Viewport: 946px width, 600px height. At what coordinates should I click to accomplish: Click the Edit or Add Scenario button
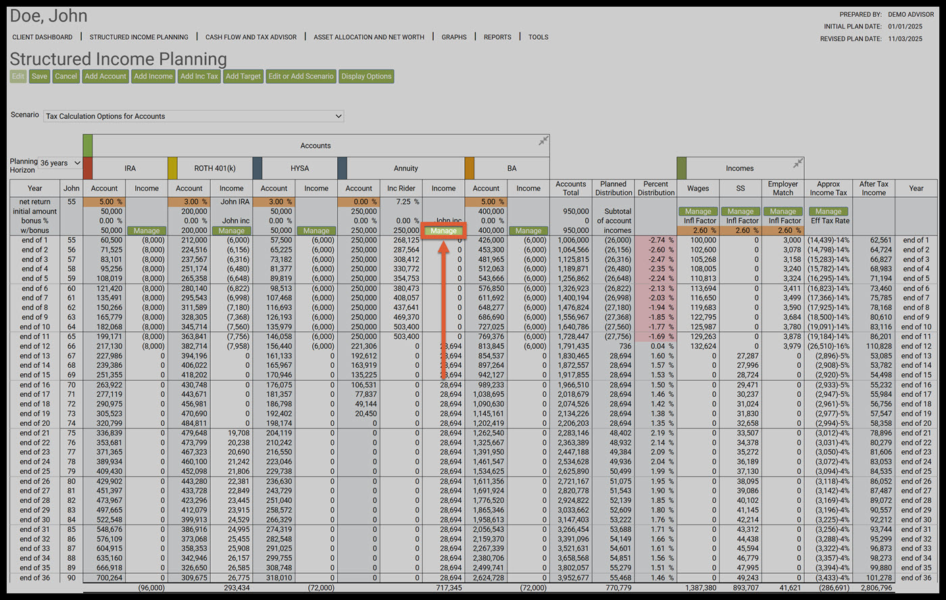point(301,76)
